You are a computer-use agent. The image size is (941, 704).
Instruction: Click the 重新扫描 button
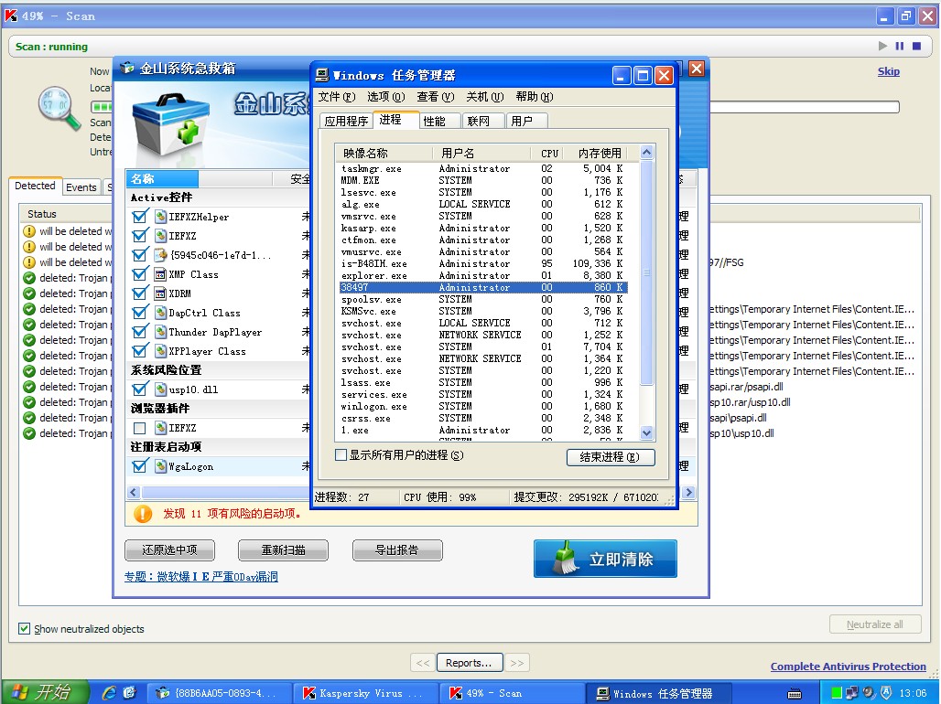(x=283, y=549)
